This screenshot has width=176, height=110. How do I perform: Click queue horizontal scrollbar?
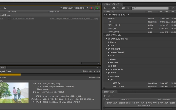41,63
